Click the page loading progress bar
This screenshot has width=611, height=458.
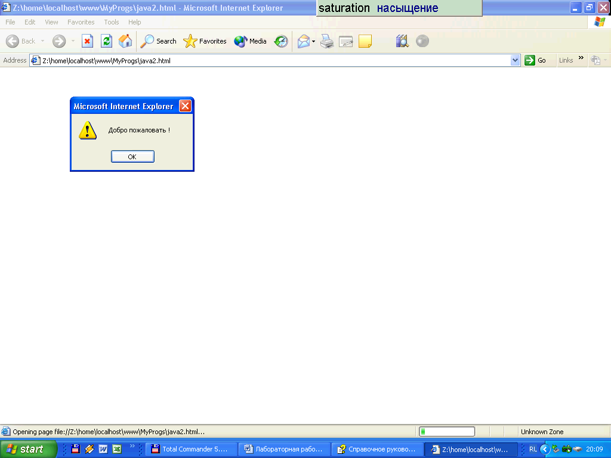[x=447, y=432]
